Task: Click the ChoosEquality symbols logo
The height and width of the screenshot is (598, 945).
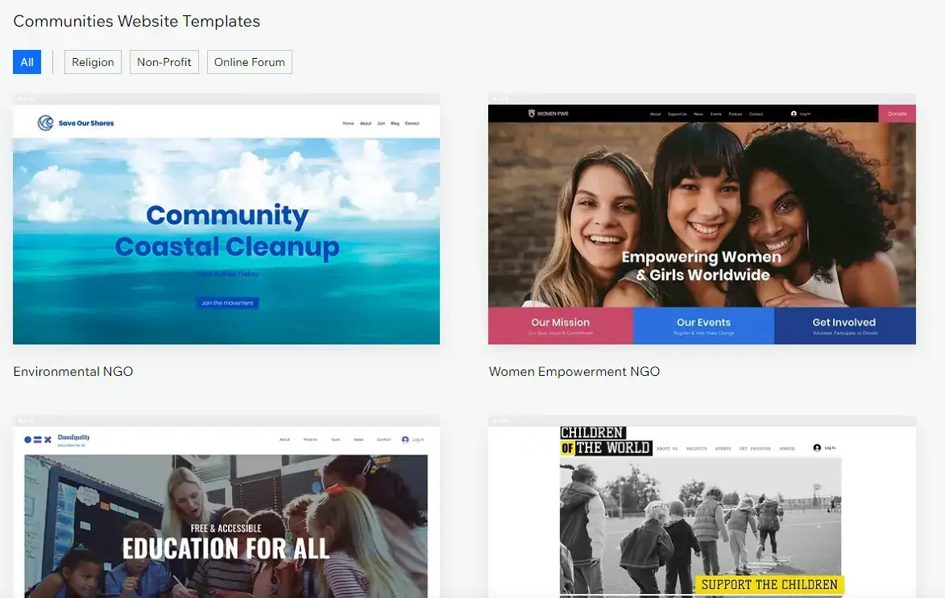Action: coord(38,439)
